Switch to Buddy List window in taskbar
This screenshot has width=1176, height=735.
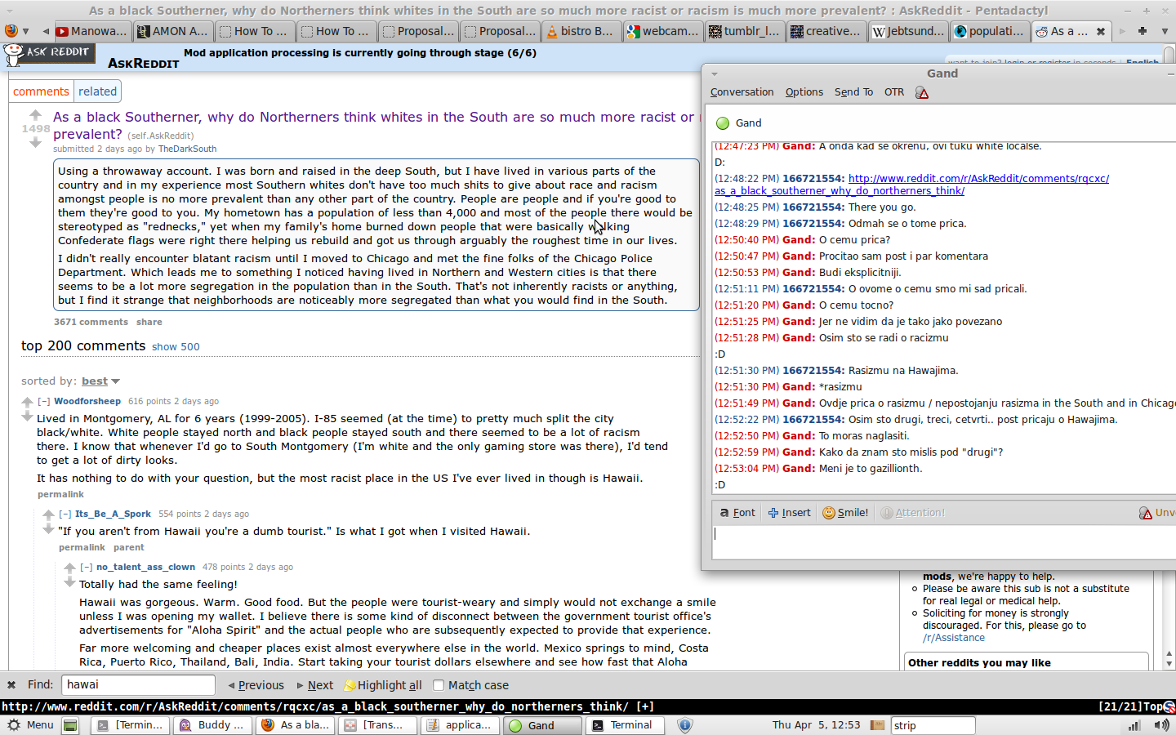click(x=212, y=725)
